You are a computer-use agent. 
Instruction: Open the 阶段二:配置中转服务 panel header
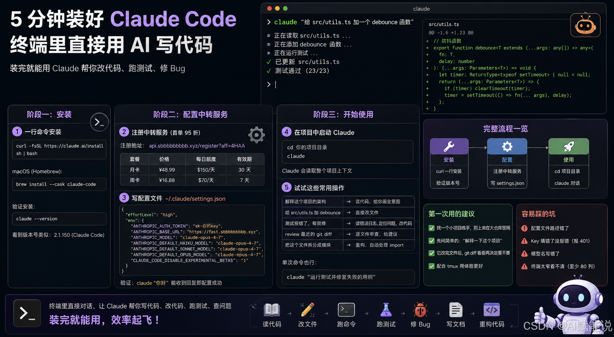[x=191, y=115]
